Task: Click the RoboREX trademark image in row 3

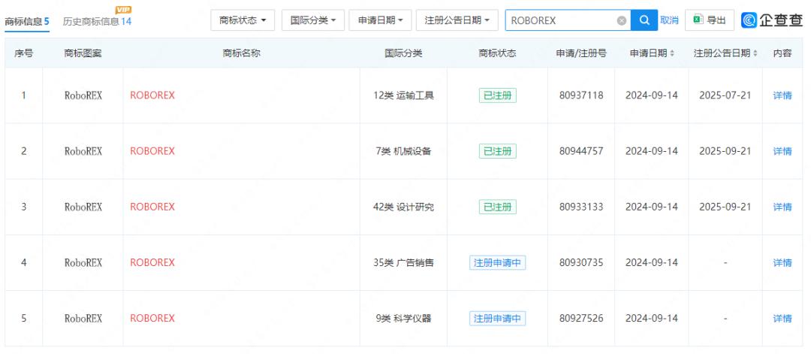Action: [83, 207]
